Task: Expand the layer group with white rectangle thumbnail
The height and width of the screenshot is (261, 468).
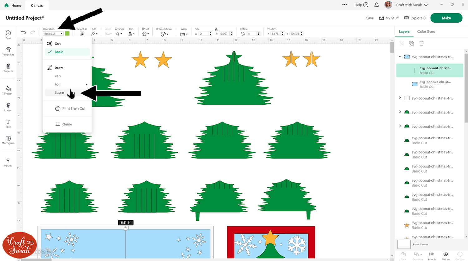Action: click(x=400, y=98)
